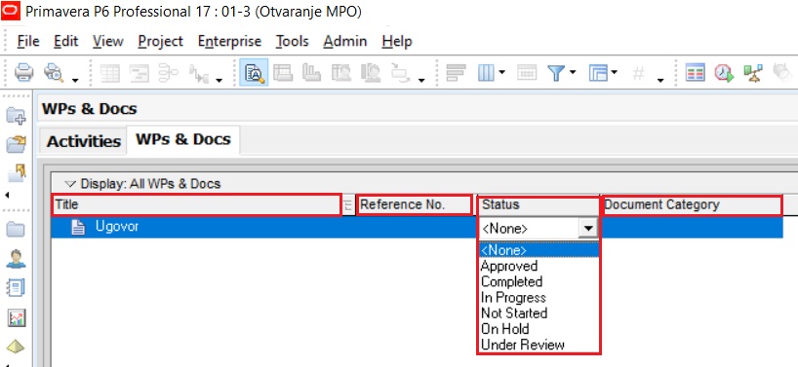This screenshot has height=367, width=798.
Task: Click the Level Resources network icon
Action: pyautogui.click(x=752, y=73)
